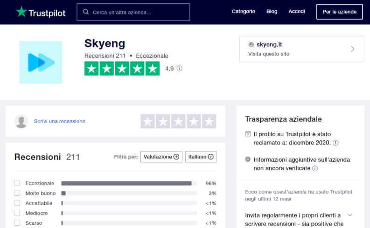
Task: Click the Mediocre rating bar
Action: pos(129,213)
